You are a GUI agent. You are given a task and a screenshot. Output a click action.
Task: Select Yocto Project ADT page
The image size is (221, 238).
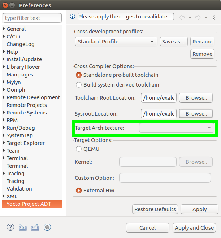tap(32, 204)
